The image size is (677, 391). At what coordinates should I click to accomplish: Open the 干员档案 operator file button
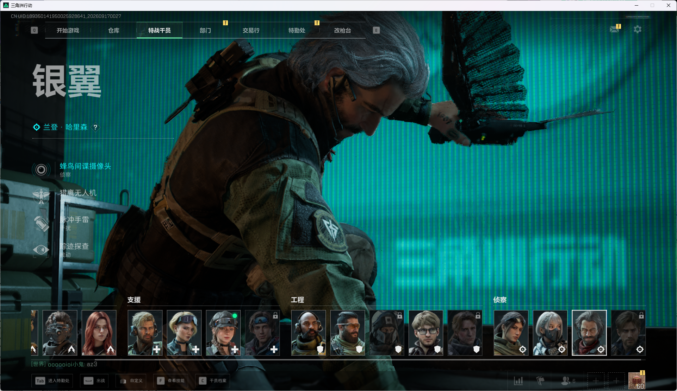coord(213,381)
